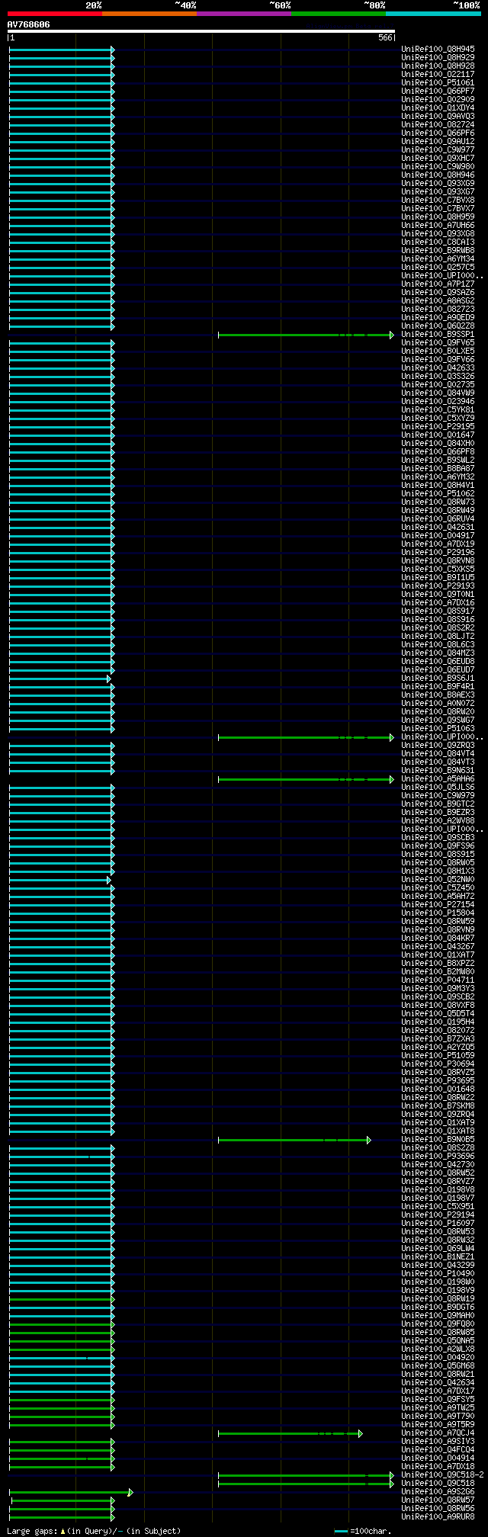Select the UniRef100_Q8LJT2 hit label
The width and height of the screenshot is (488, 1537).
(x=438, y=637)
